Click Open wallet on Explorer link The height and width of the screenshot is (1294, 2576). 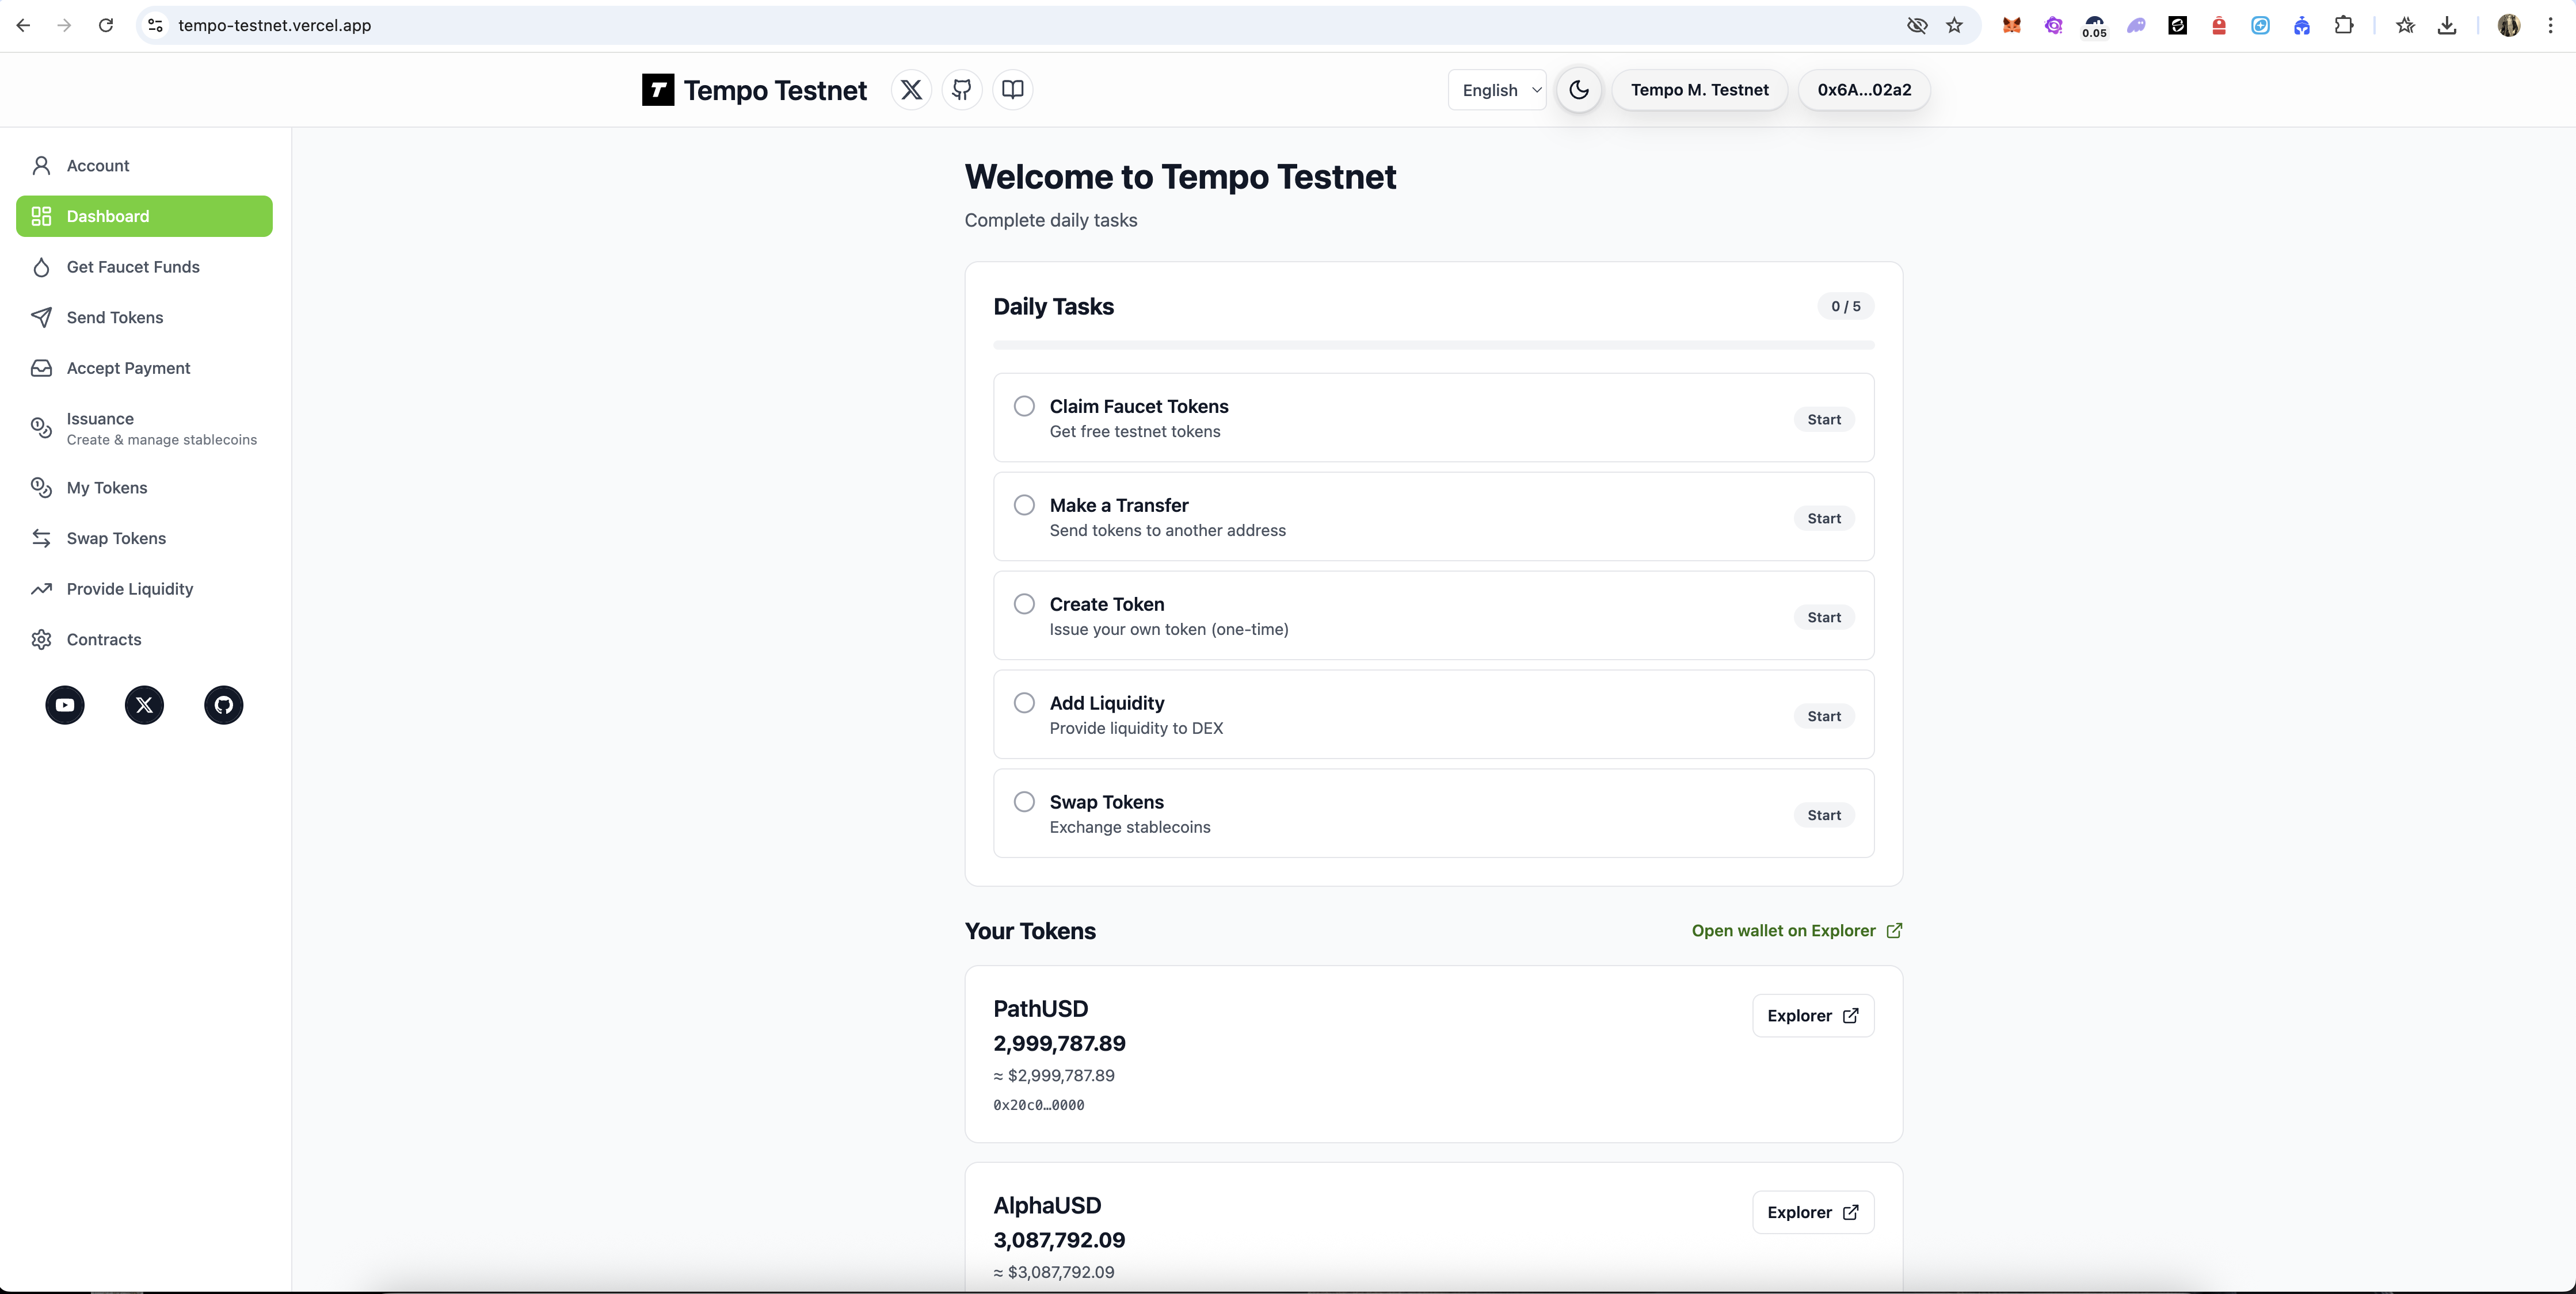pyautogui.click(x=1796, y=931)
